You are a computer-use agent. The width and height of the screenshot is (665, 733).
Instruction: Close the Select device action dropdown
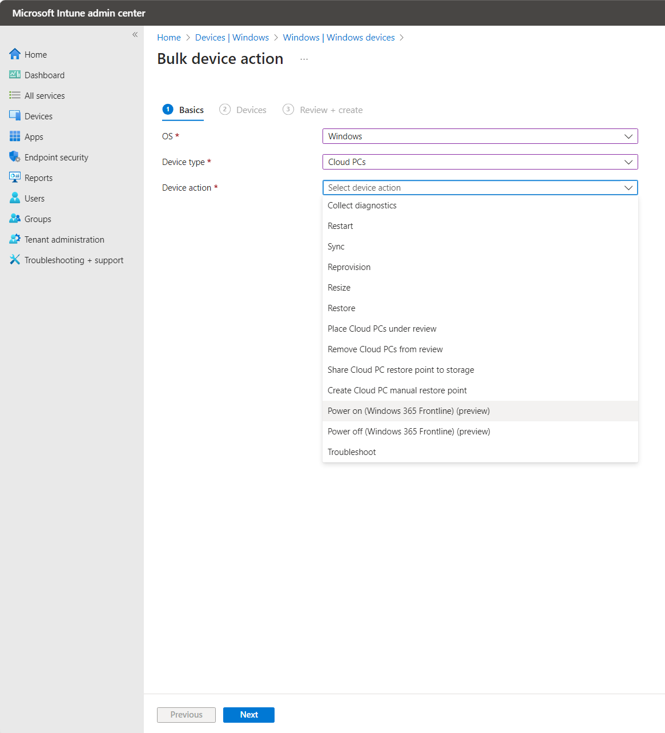480,188
